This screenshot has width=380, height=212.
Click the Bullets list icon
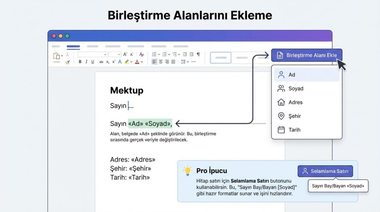click(154, 54)
